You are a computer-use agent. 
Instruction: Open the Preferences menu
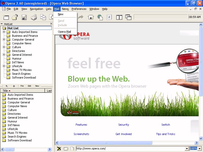tap(79, 9)
